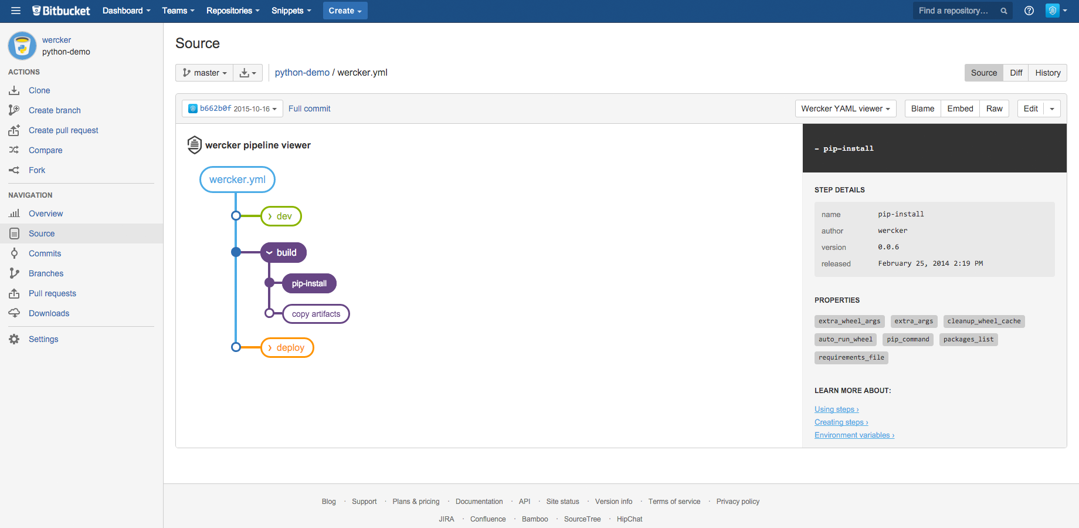Screen dimensions: 1079x528
Task: Open the Documentation footer link
Action: (479, 502)
